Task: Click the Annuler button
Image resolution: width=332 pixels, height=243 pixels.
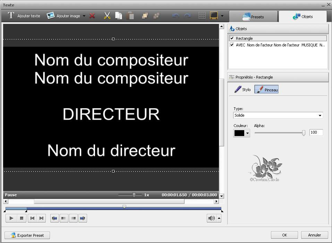Action: tap(314, 235)
